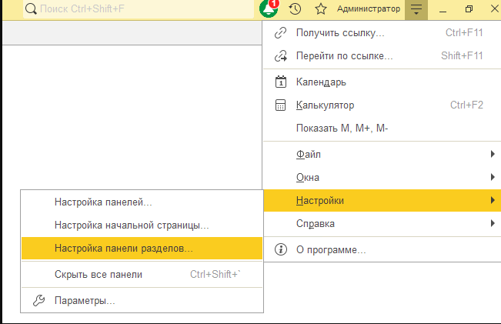The height and width of the screenshot is (324, 501).
Task: Select Настройка панелей submenu item
Action: click(142, 202)
